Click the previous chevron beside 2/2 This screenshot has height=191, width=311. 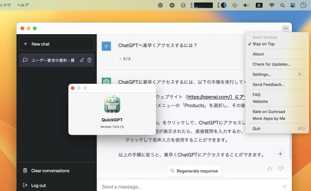120,59
